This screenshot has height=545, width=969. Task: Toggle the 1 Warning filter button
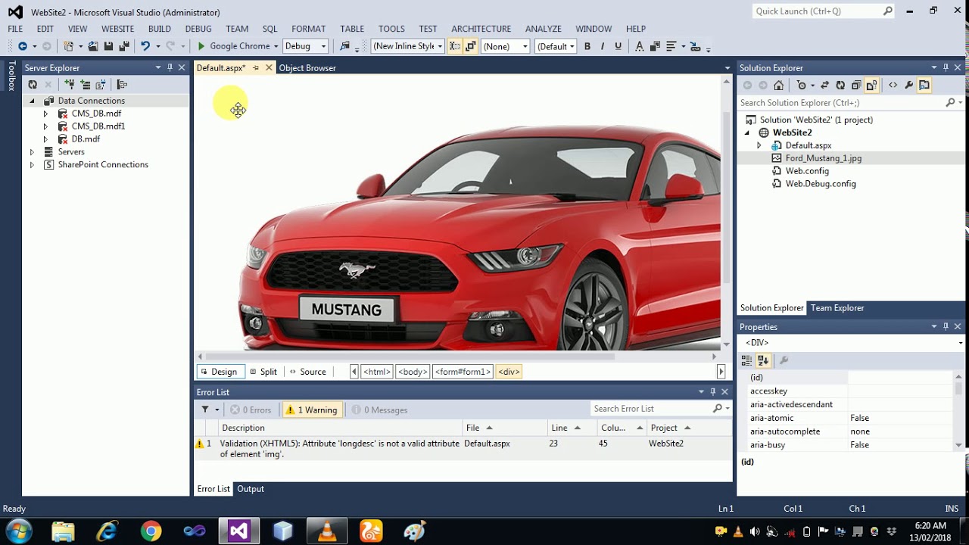pos(312,410)
